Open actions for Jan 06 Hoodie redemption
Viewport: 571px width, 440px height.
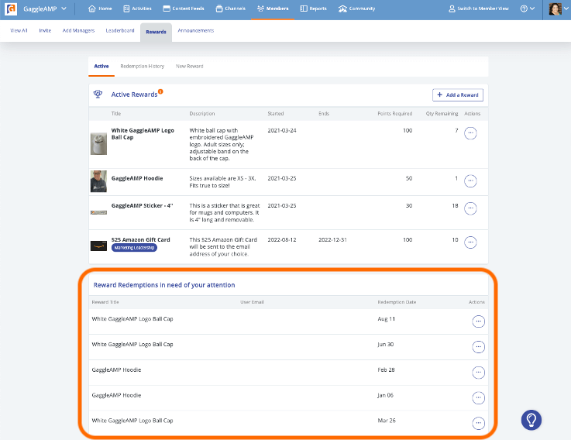pyautogui.click(x=479, y=397)
